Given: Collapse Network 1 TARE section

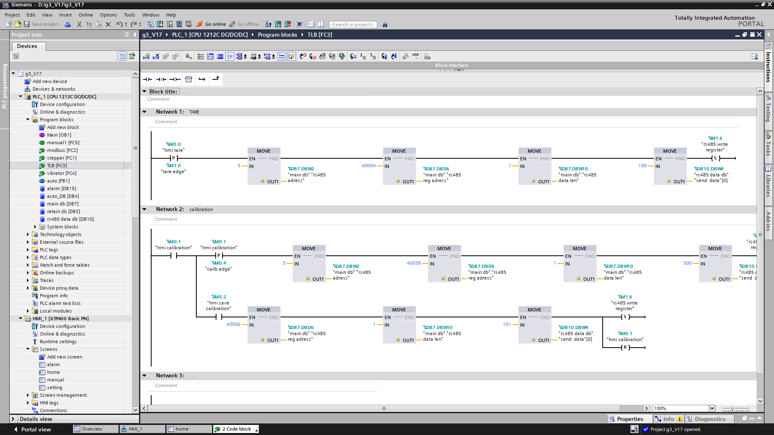Looking at the screenshot, I should point(145,112).
